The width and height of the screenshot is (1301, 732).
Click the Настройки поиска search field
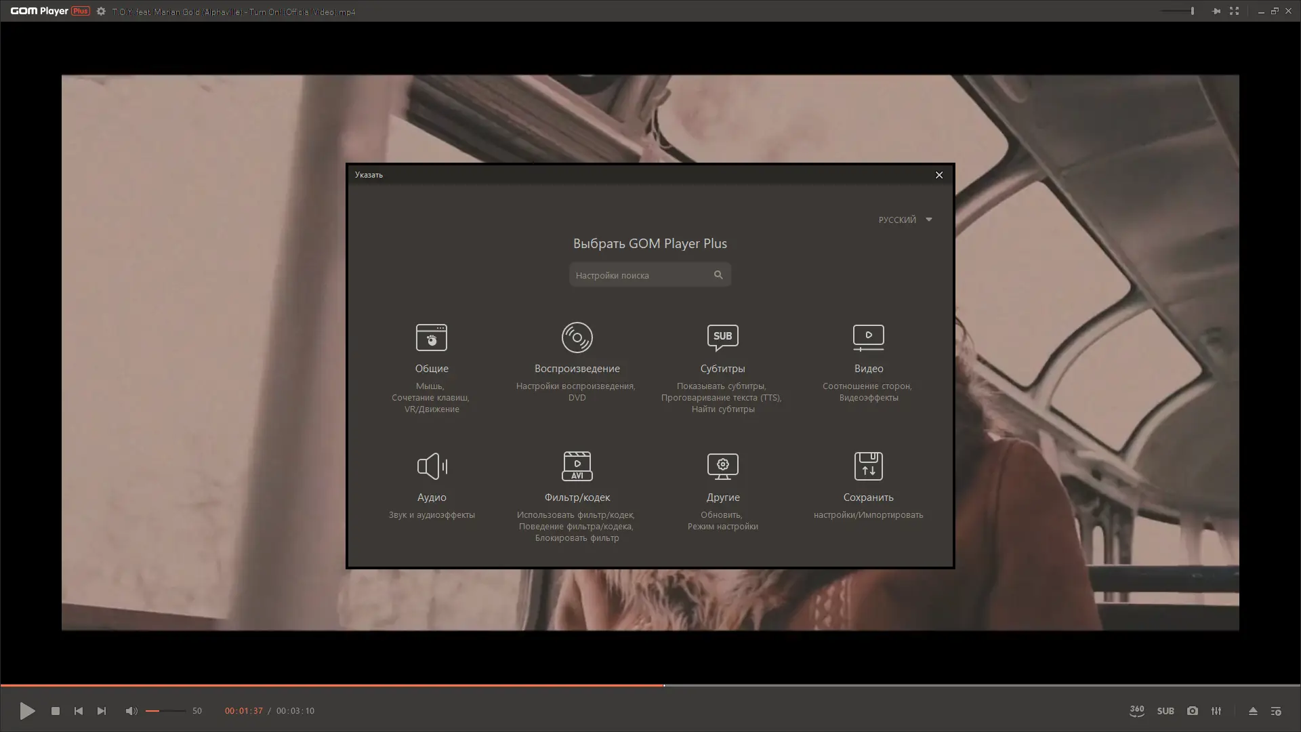(640, 275)
